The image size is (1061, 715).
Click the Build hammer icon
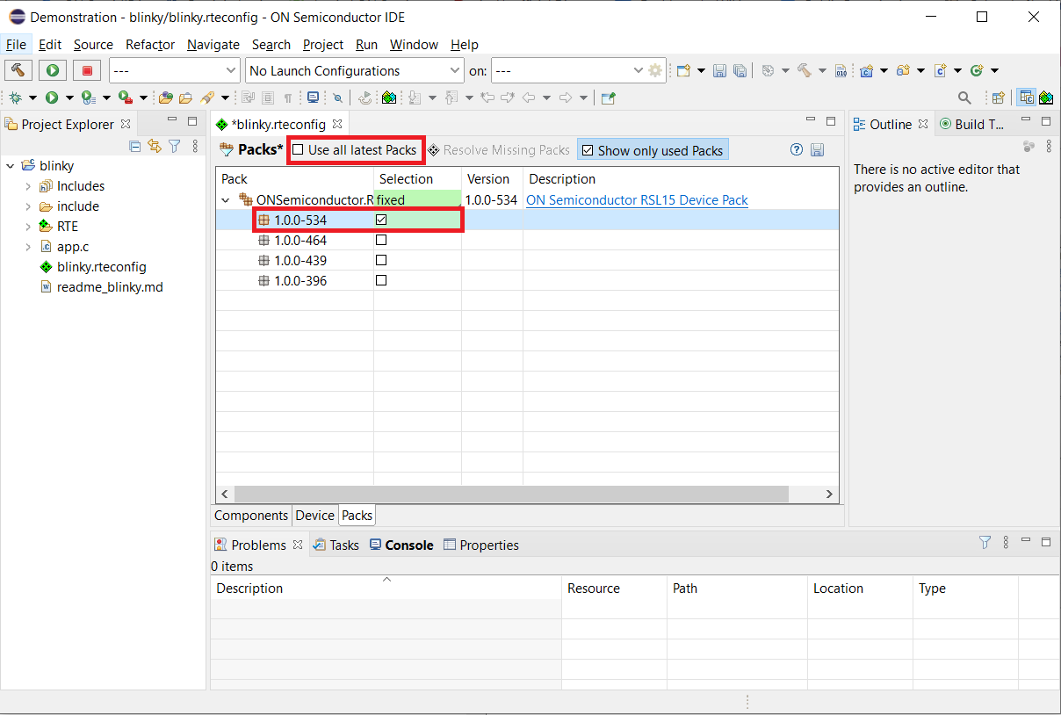(x=18, y=69)
